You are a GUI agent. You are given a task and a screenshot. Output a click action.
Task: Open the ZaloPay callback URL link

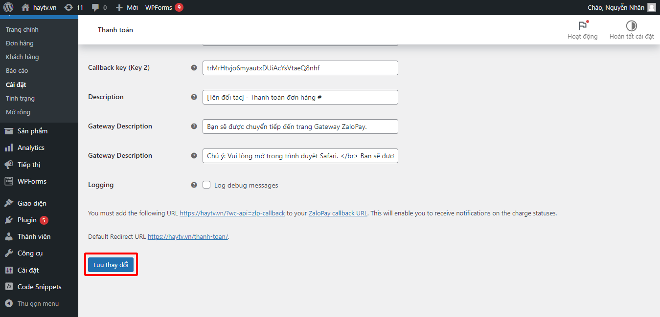pos(338,213)
